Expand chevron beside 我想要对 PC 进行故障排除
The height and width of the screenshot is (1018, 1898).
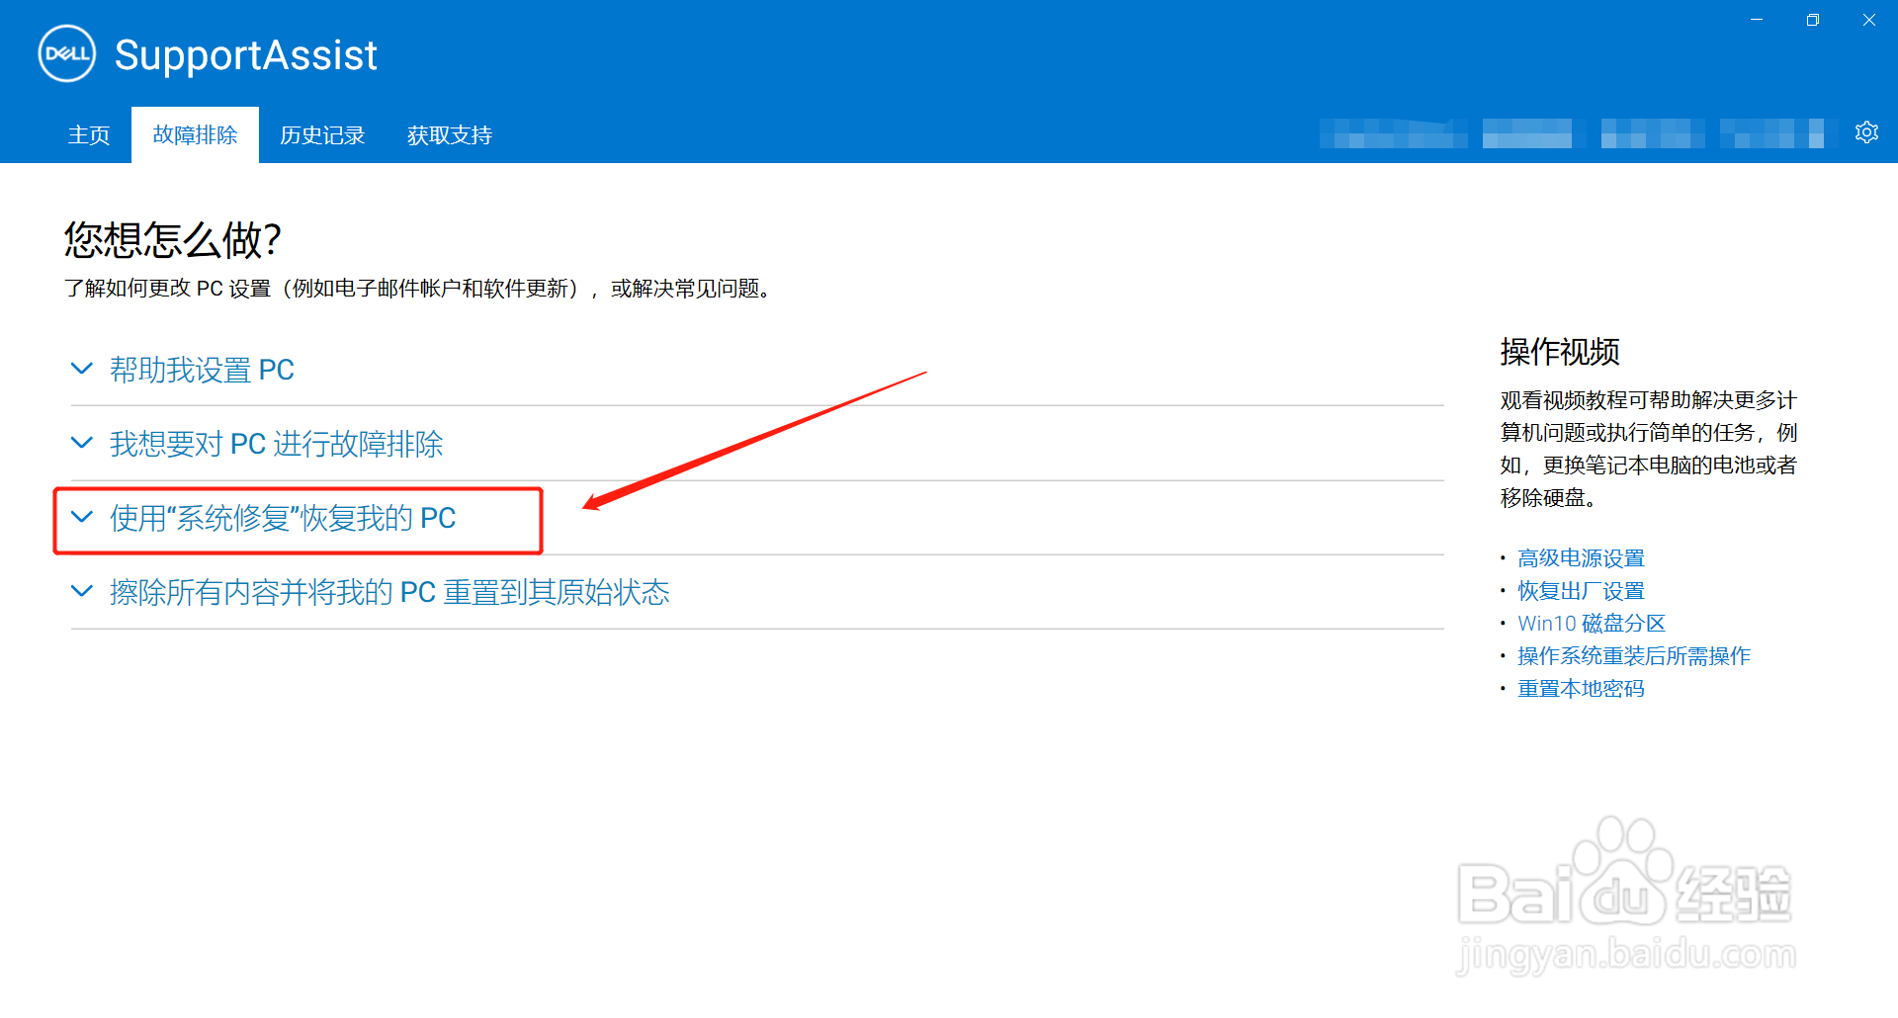coord(82,443)
